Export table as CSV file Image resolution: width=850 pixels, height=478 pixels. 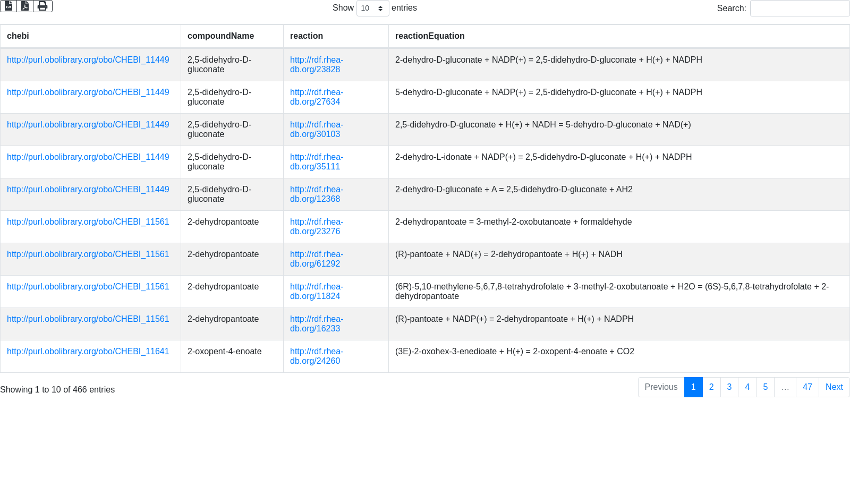tap(8, 6)
